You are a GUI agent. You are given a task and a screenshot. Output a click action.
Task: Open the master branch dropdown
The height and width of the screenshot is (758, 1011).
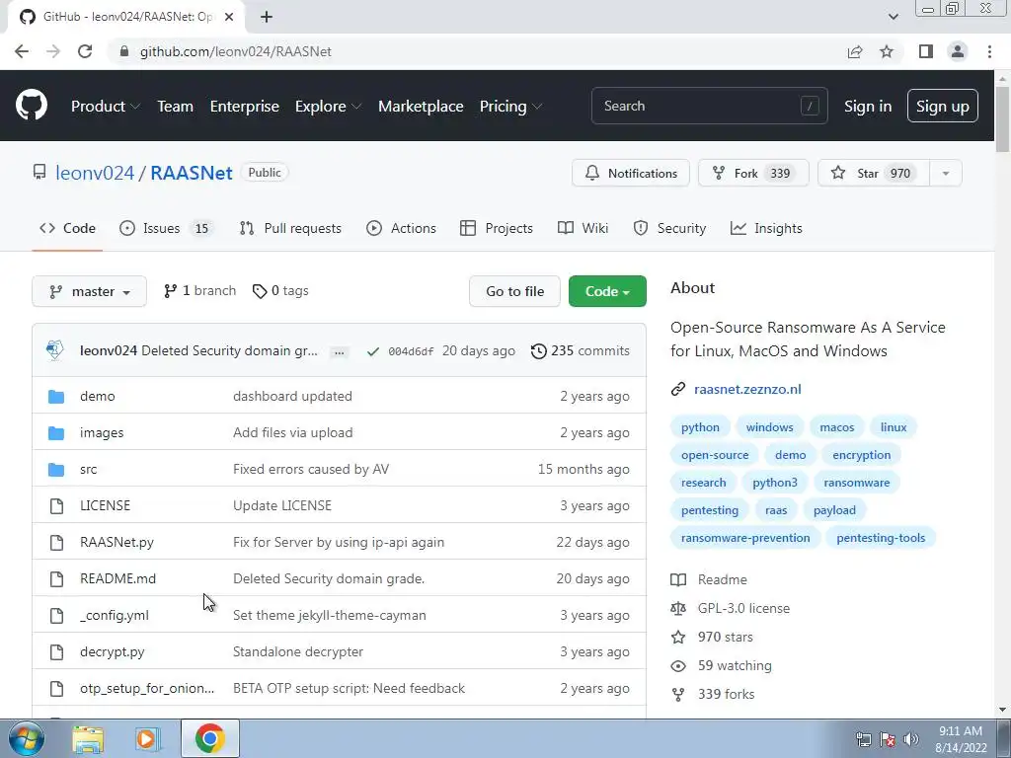[89, 291]
